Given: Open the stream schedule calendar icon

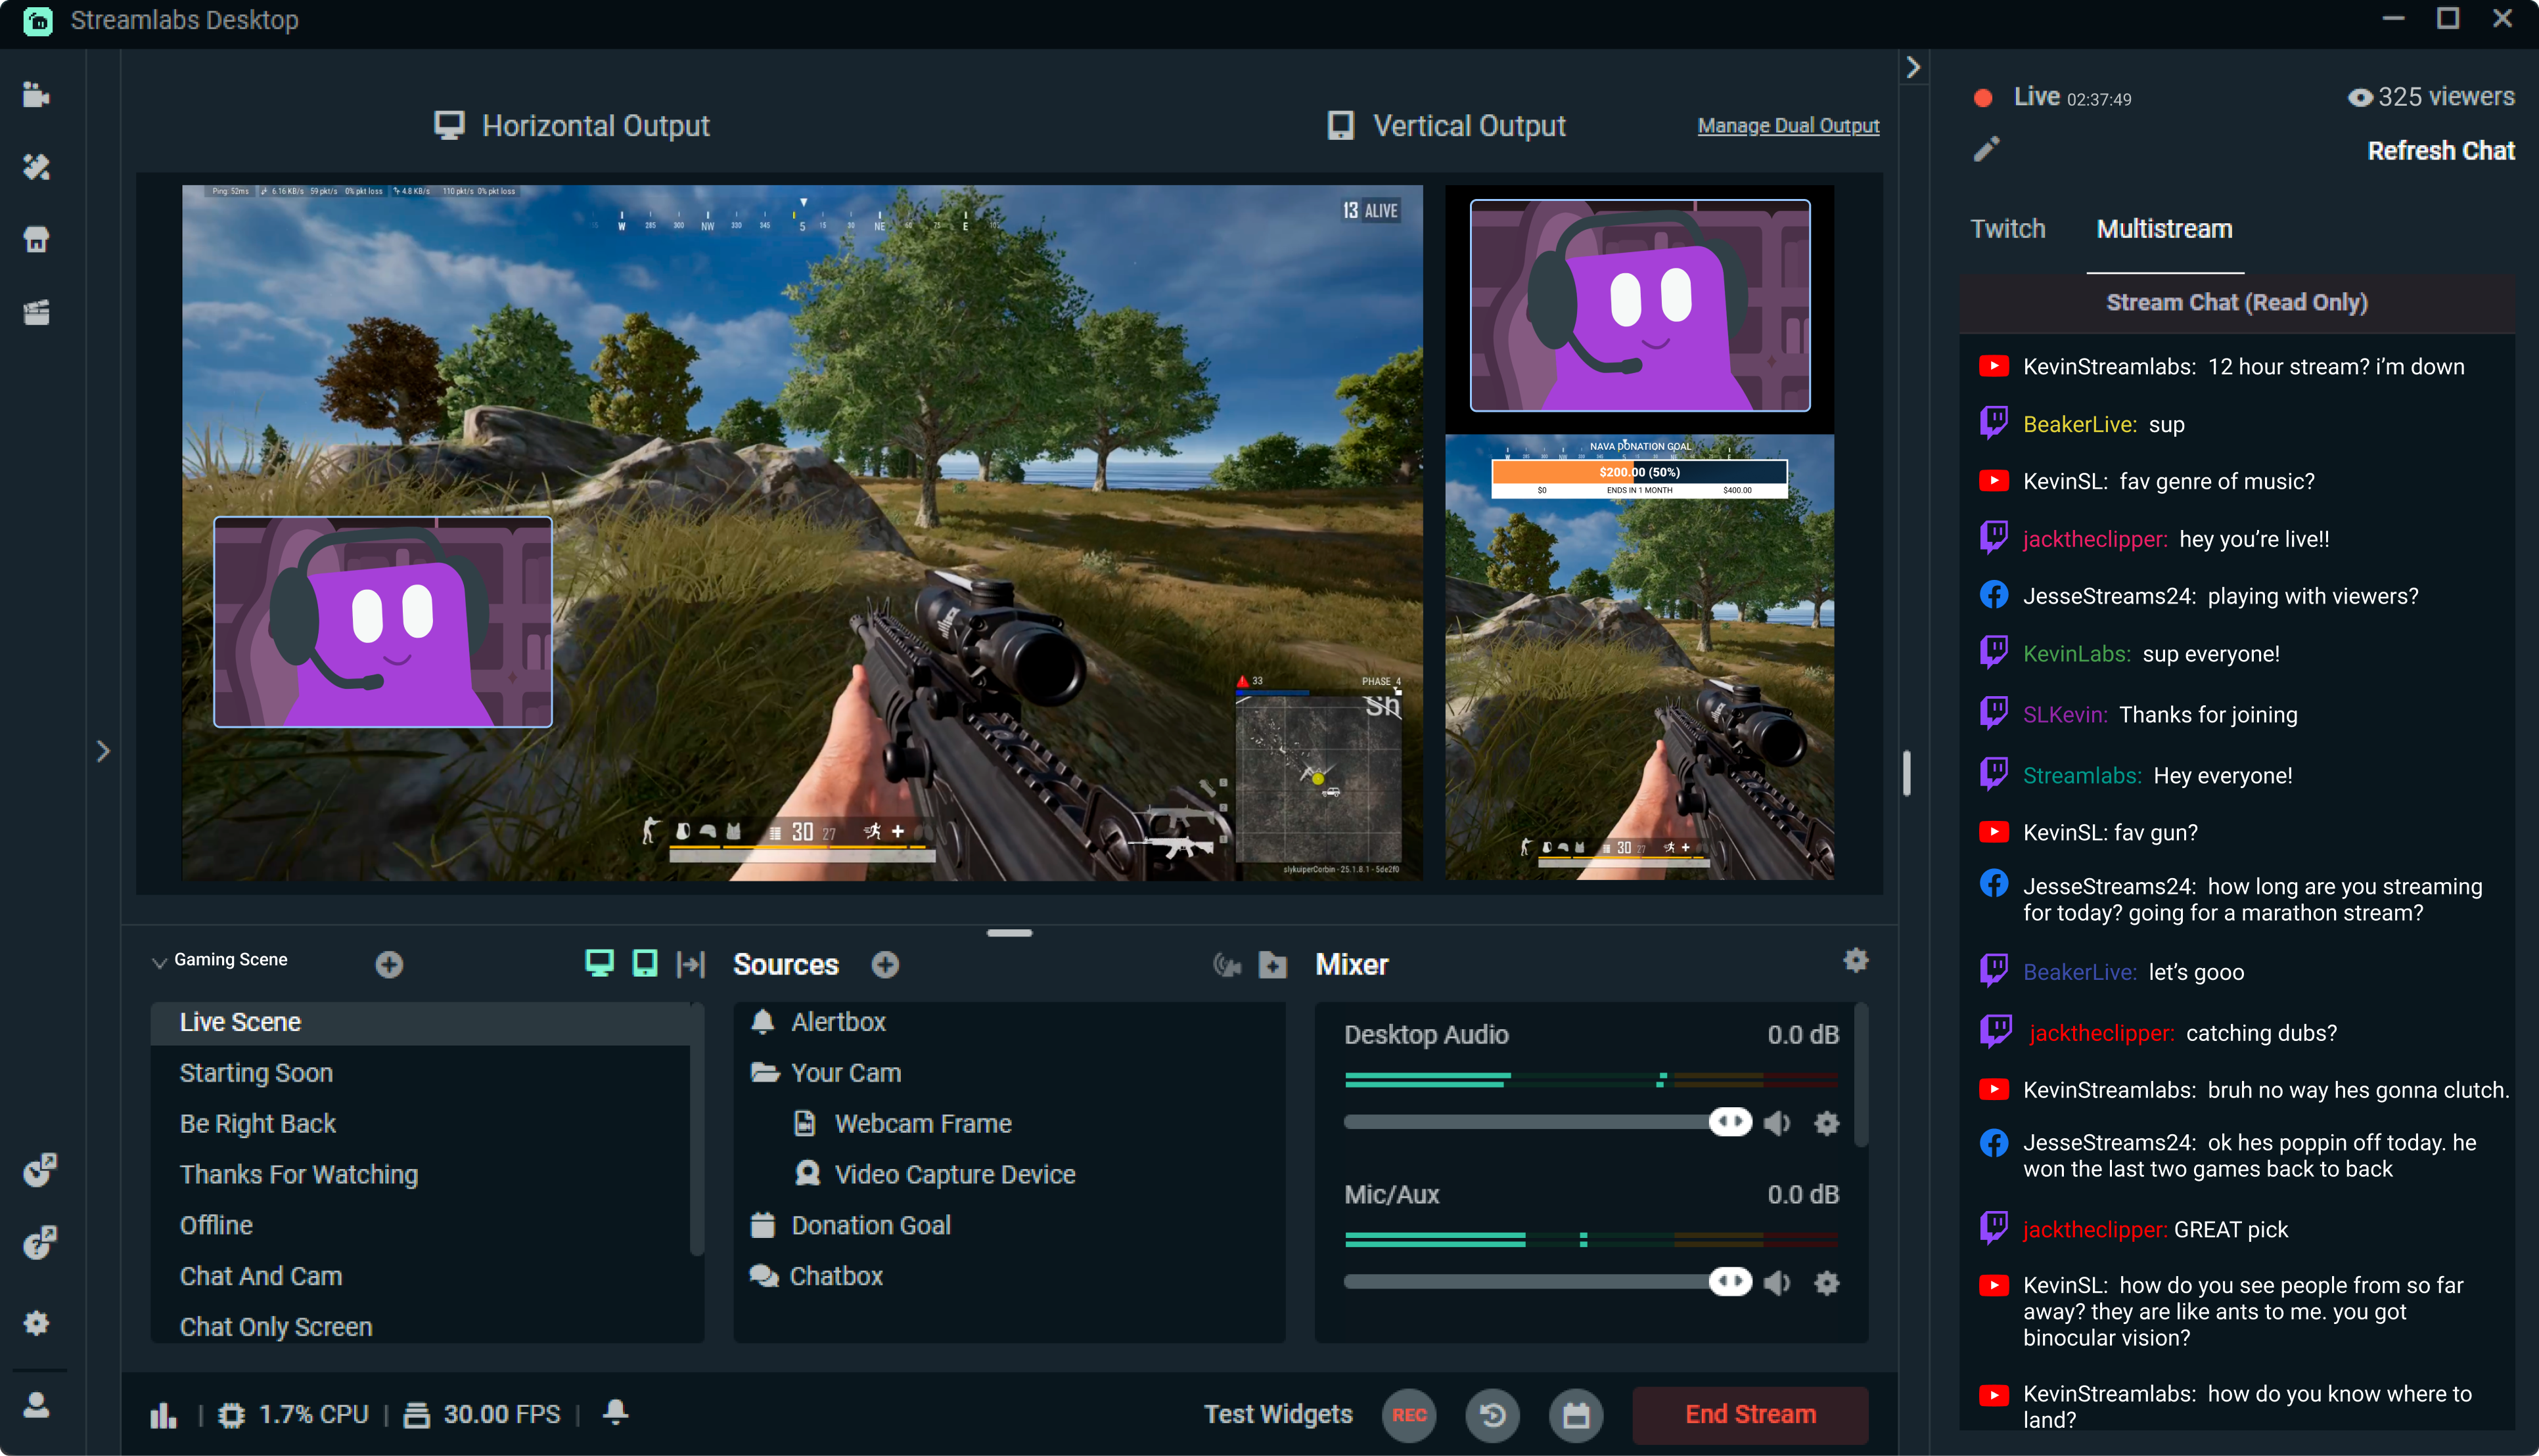Looking at the screenshot, I should (x=1574, y=1414).
